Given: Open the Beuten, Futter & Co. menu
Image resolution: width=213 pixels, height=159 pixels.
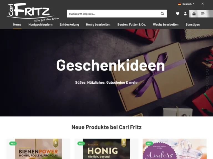Looking at the screenshot, I should point(132,25).
